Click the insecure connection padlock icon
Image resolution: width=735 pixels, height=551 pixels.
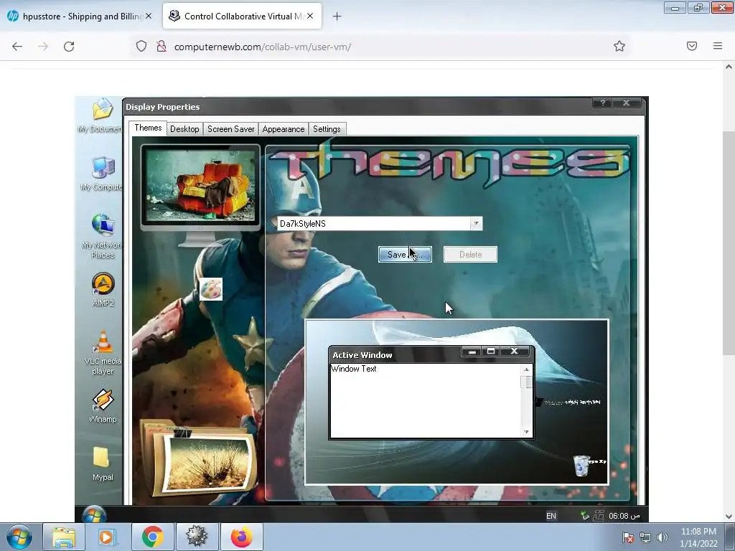(161, 46)
